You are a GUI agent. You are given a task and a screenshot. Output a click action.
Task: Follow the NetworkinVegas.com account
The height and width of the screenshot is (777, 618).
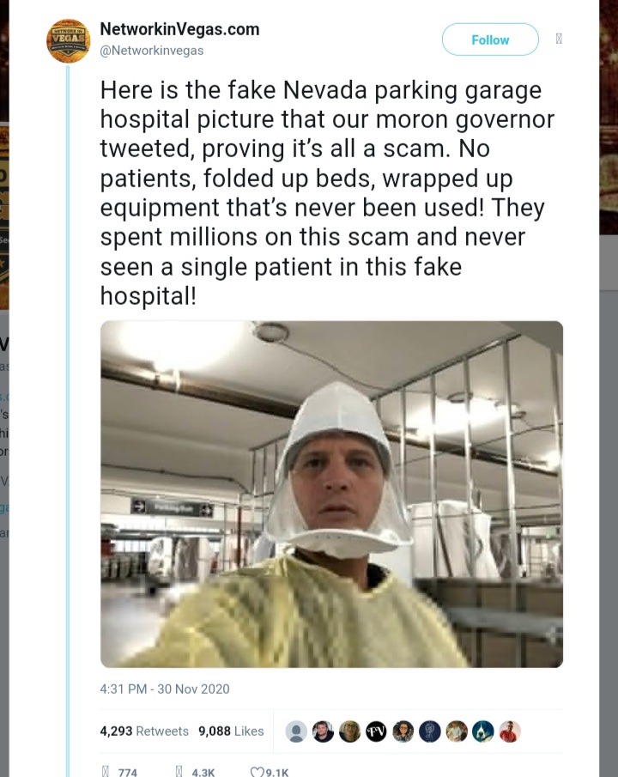click(490, 39)
